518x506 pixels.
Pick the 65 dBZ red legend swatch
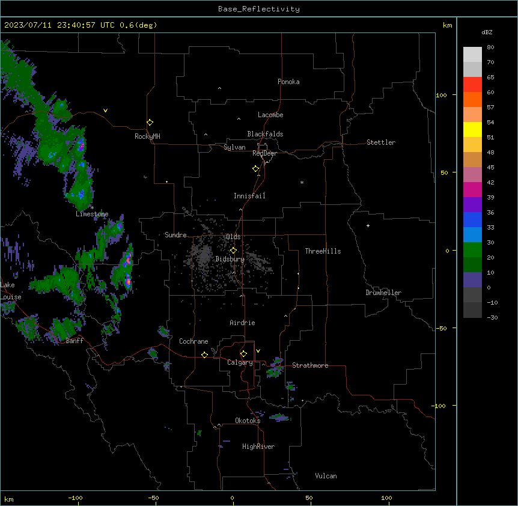[472, 84]
